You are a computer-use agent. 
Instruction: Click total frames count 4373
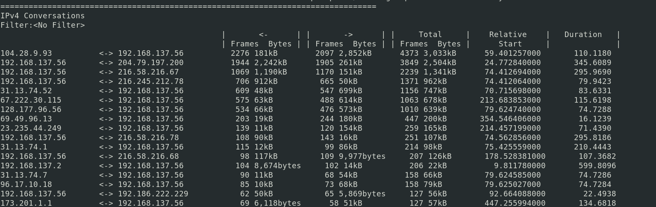click(x=409, y=53)
